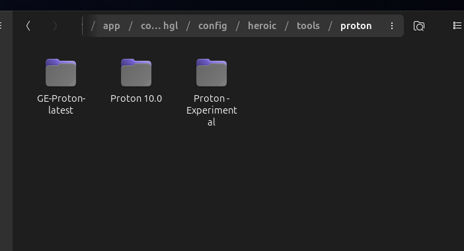The width and height of the screenshot is (464, 251).
Task: Navigate to config in the path bar
Action: 212,26
